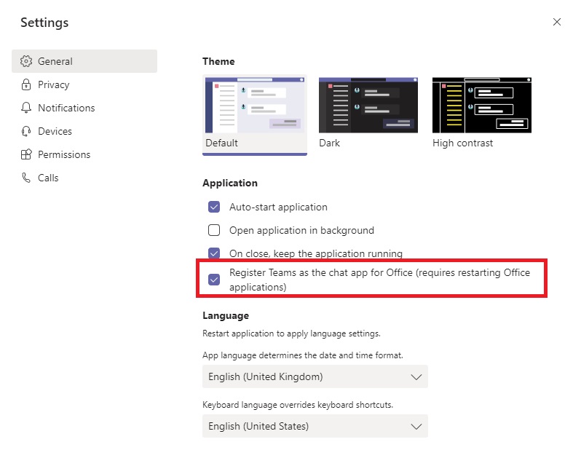Click 'App language determines the date and time format' text

303,355
